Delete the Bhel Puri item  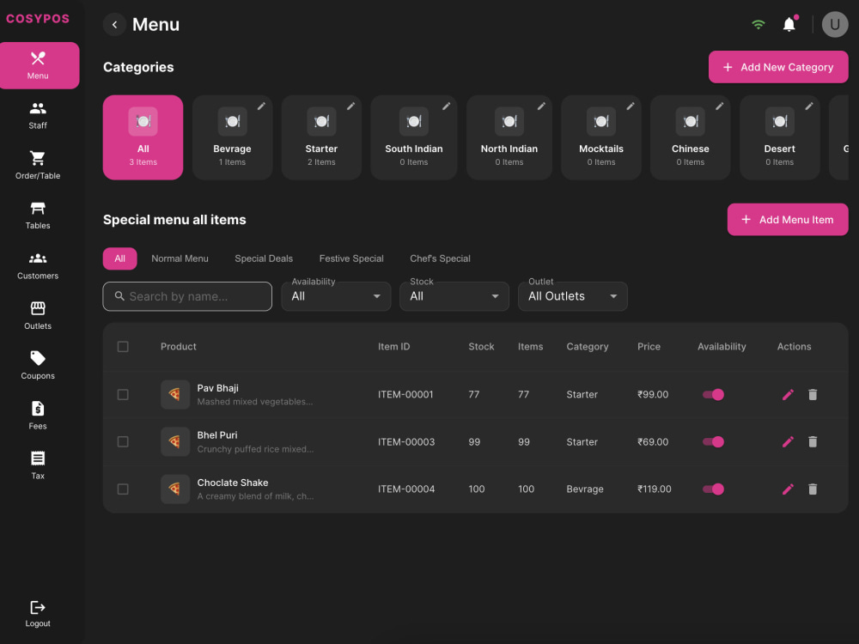(x=813, y=441)
